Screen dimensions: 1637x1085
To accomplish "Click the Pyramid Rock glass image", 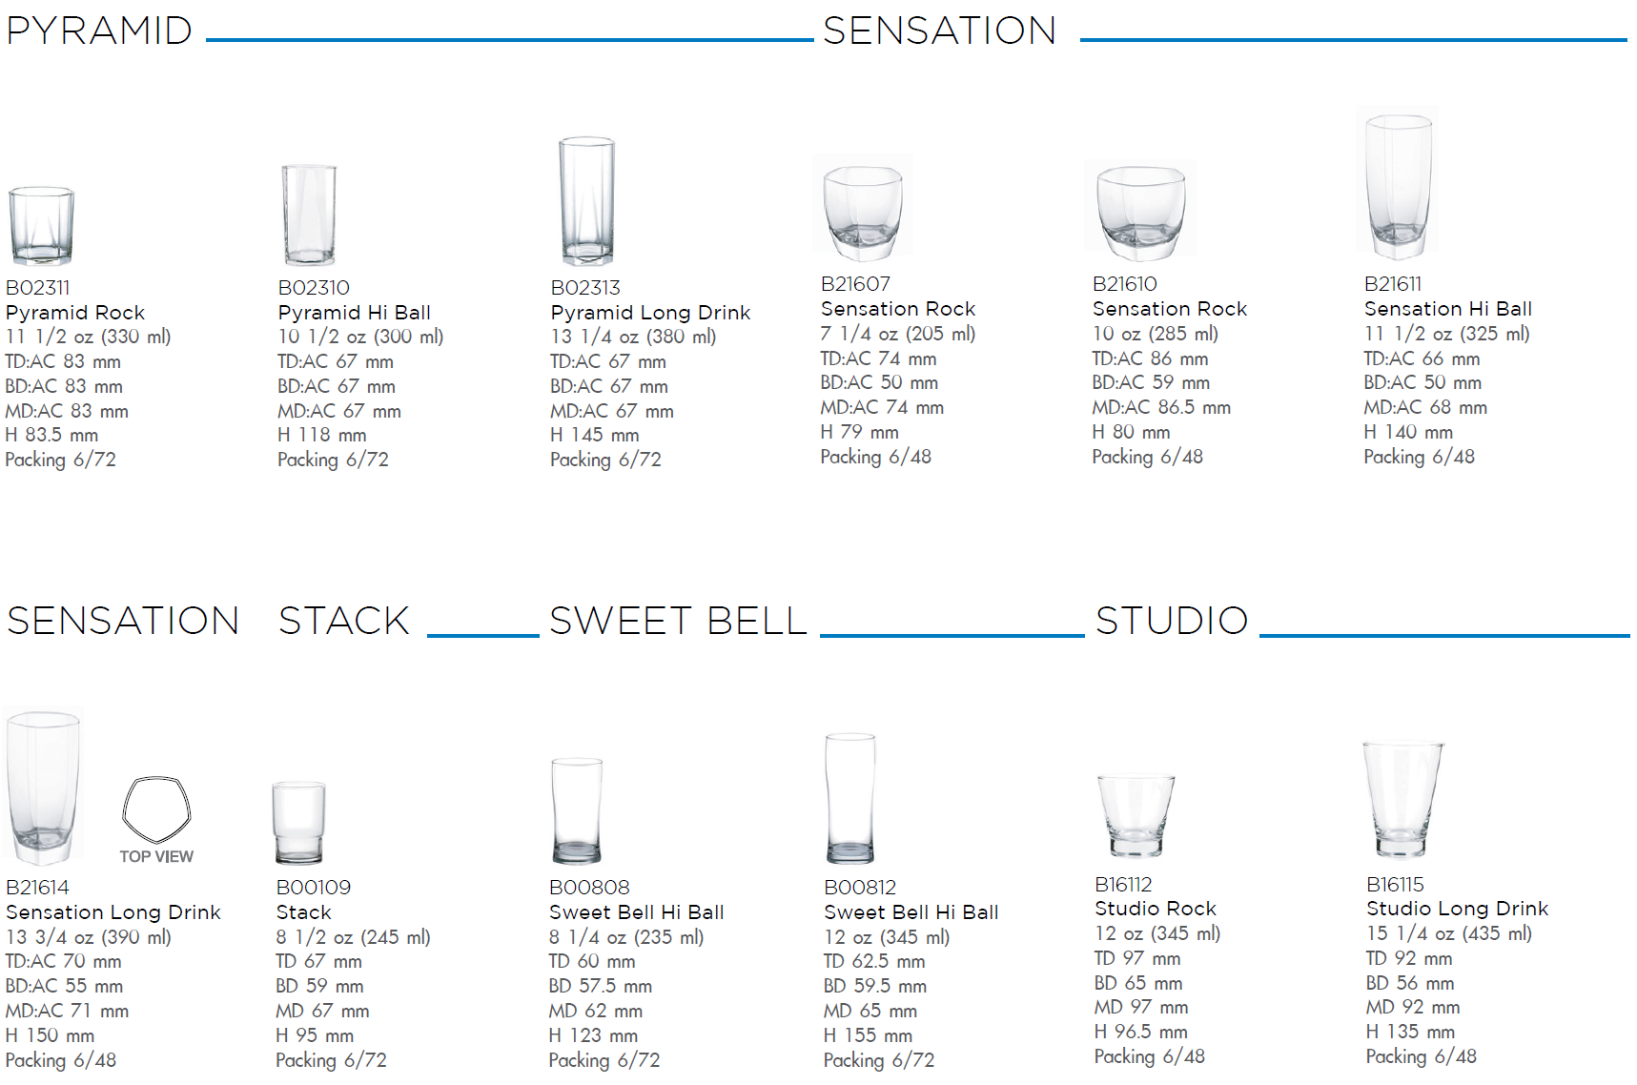I will (x=41, y=226).
